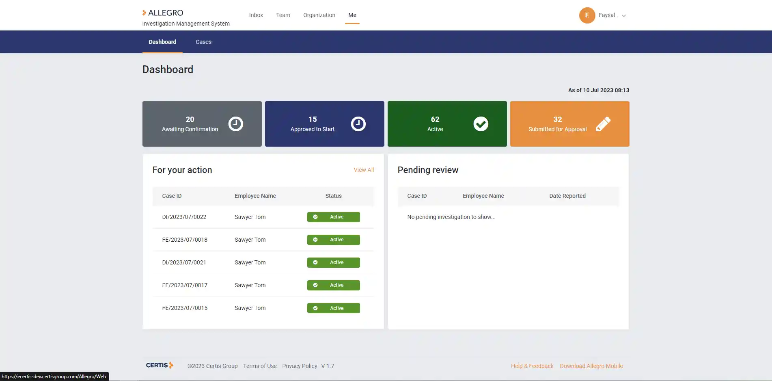Image resolution: width=772 pixels, height=381 pixels.
Task: Open the 32 Submitted for Approval card
Action: click(x=570, y=124)
